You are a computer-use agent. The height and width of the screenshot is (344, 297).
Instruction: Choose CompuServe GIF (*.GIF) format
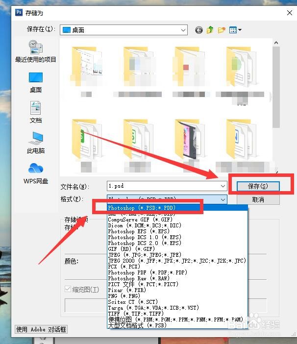[177, 220]
